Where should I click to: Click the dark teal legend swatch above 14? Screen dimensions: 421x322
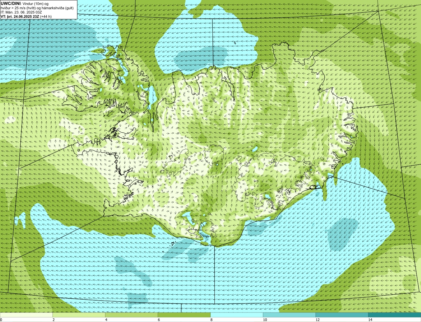pos(395,315)
